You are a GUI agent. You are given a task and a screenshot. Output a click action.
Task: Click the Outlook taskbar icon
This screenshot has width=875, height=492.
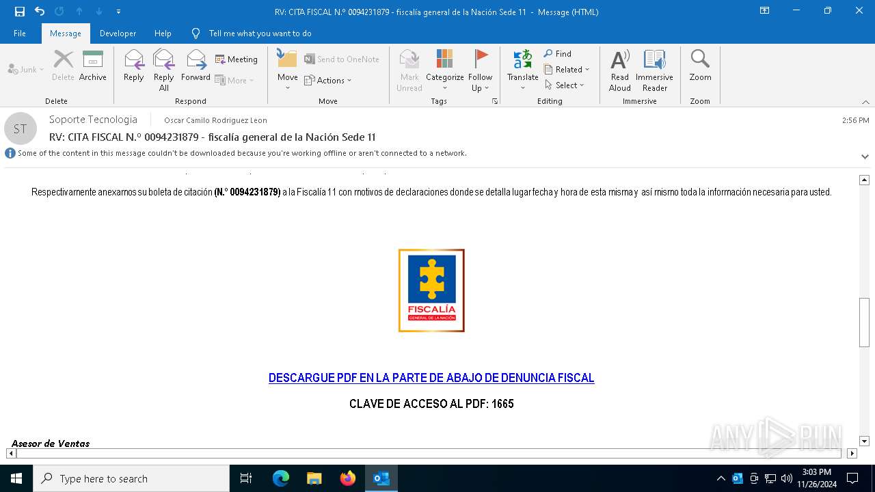pos(381,478)
